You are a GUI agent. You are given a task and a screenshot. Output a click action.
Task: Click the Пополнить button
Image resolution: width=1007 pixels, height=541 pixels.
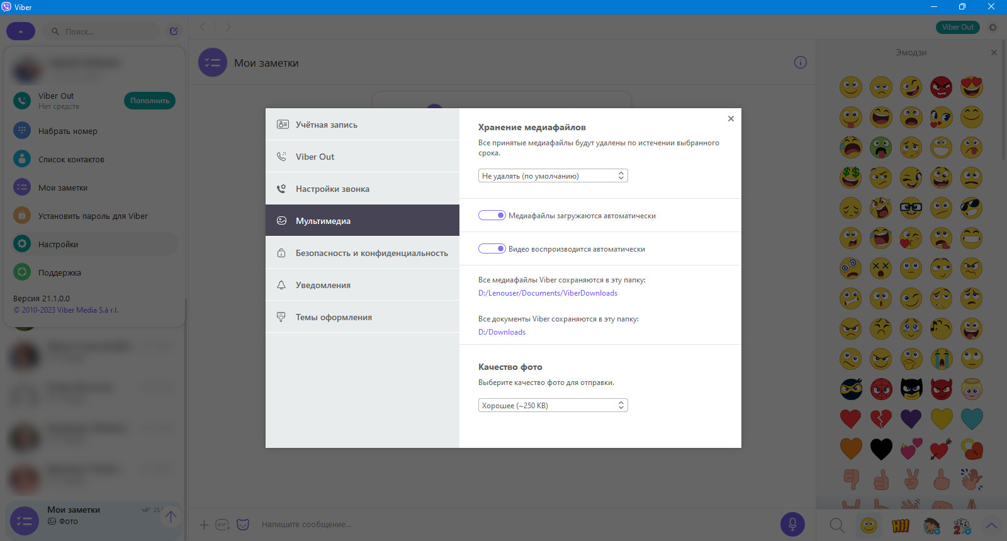click(x=150, y=101)
